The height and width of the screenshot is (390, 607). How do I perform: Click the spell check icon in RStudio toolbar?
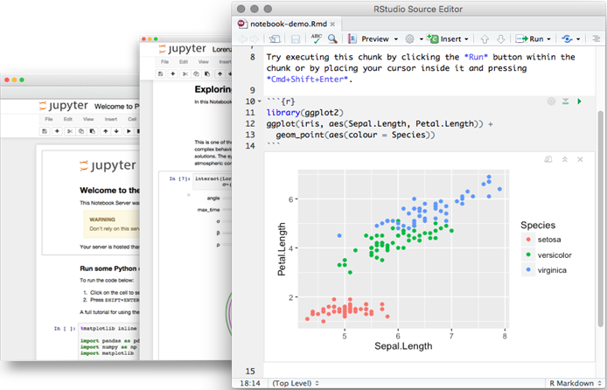pos(315,39)
